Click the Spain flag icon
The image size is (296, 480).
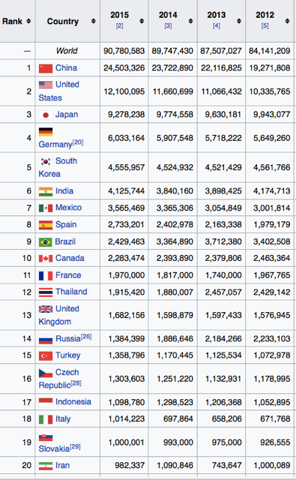point(46,225)
